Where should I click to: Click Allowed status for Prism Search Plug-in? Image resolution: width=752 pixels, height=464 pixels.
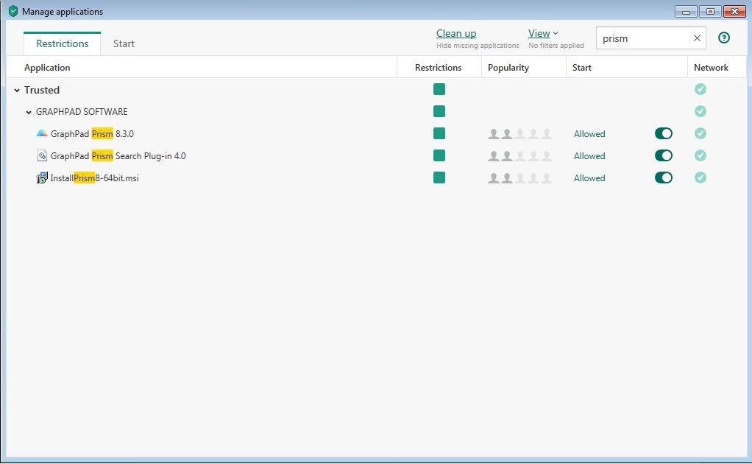pyautogui.click(x=589, y=156)
